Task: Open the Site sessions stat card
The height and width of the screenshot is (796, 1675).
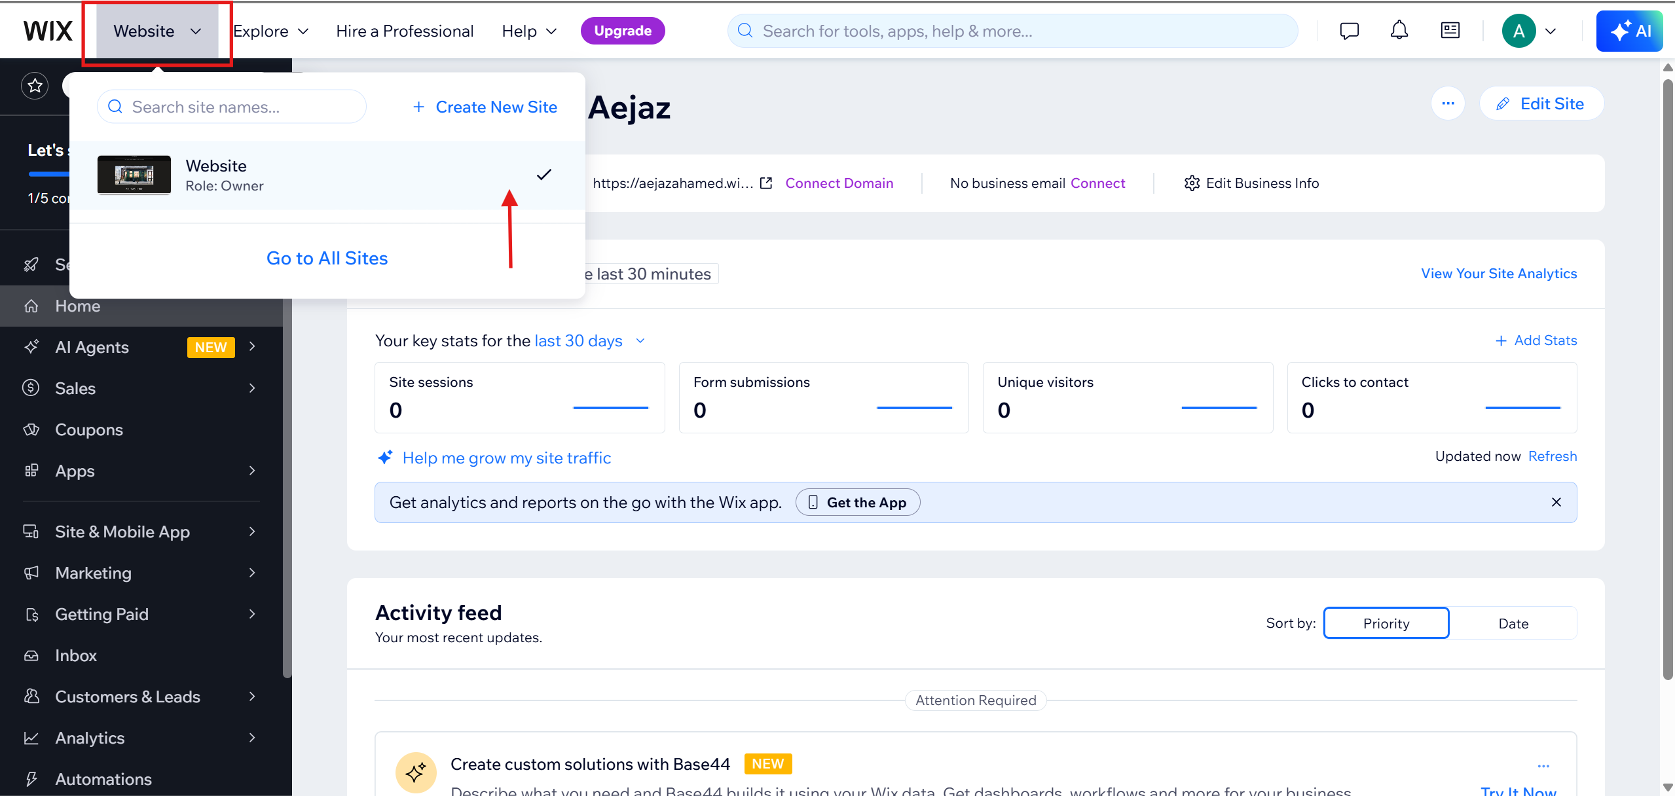Action: [519, 397]
